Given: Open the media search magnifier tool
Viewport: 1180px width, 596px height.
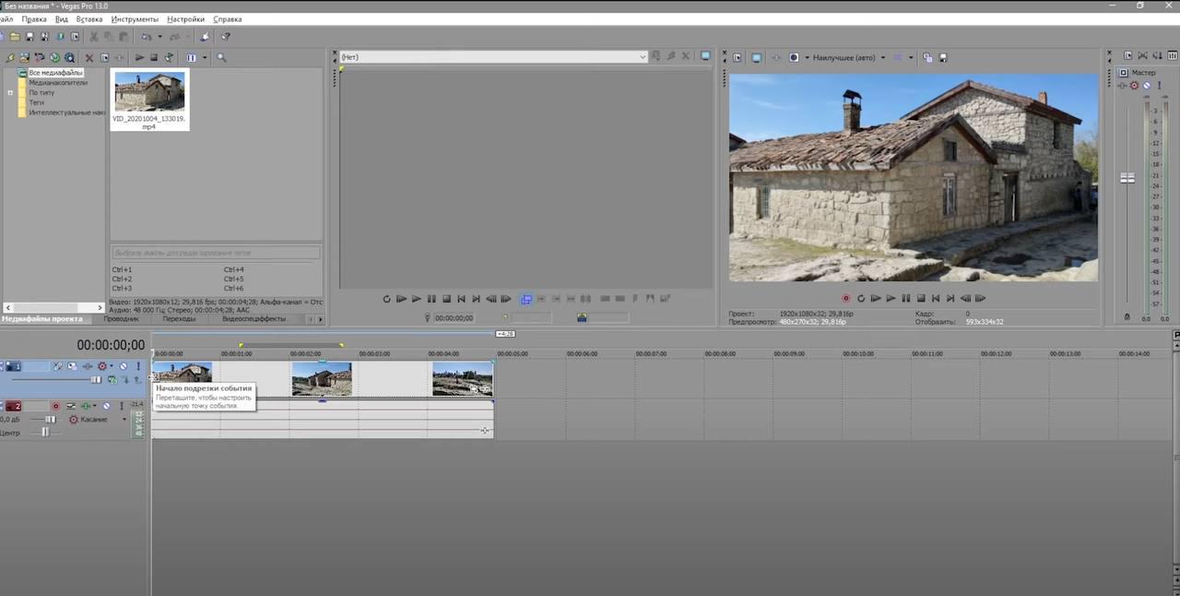Looking at the screenshot, I should (221, 57).
